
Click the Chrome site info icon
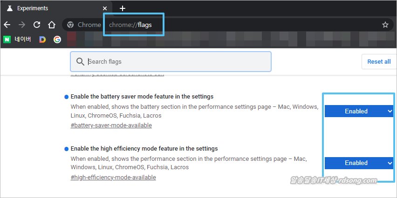tap(70, 25)
